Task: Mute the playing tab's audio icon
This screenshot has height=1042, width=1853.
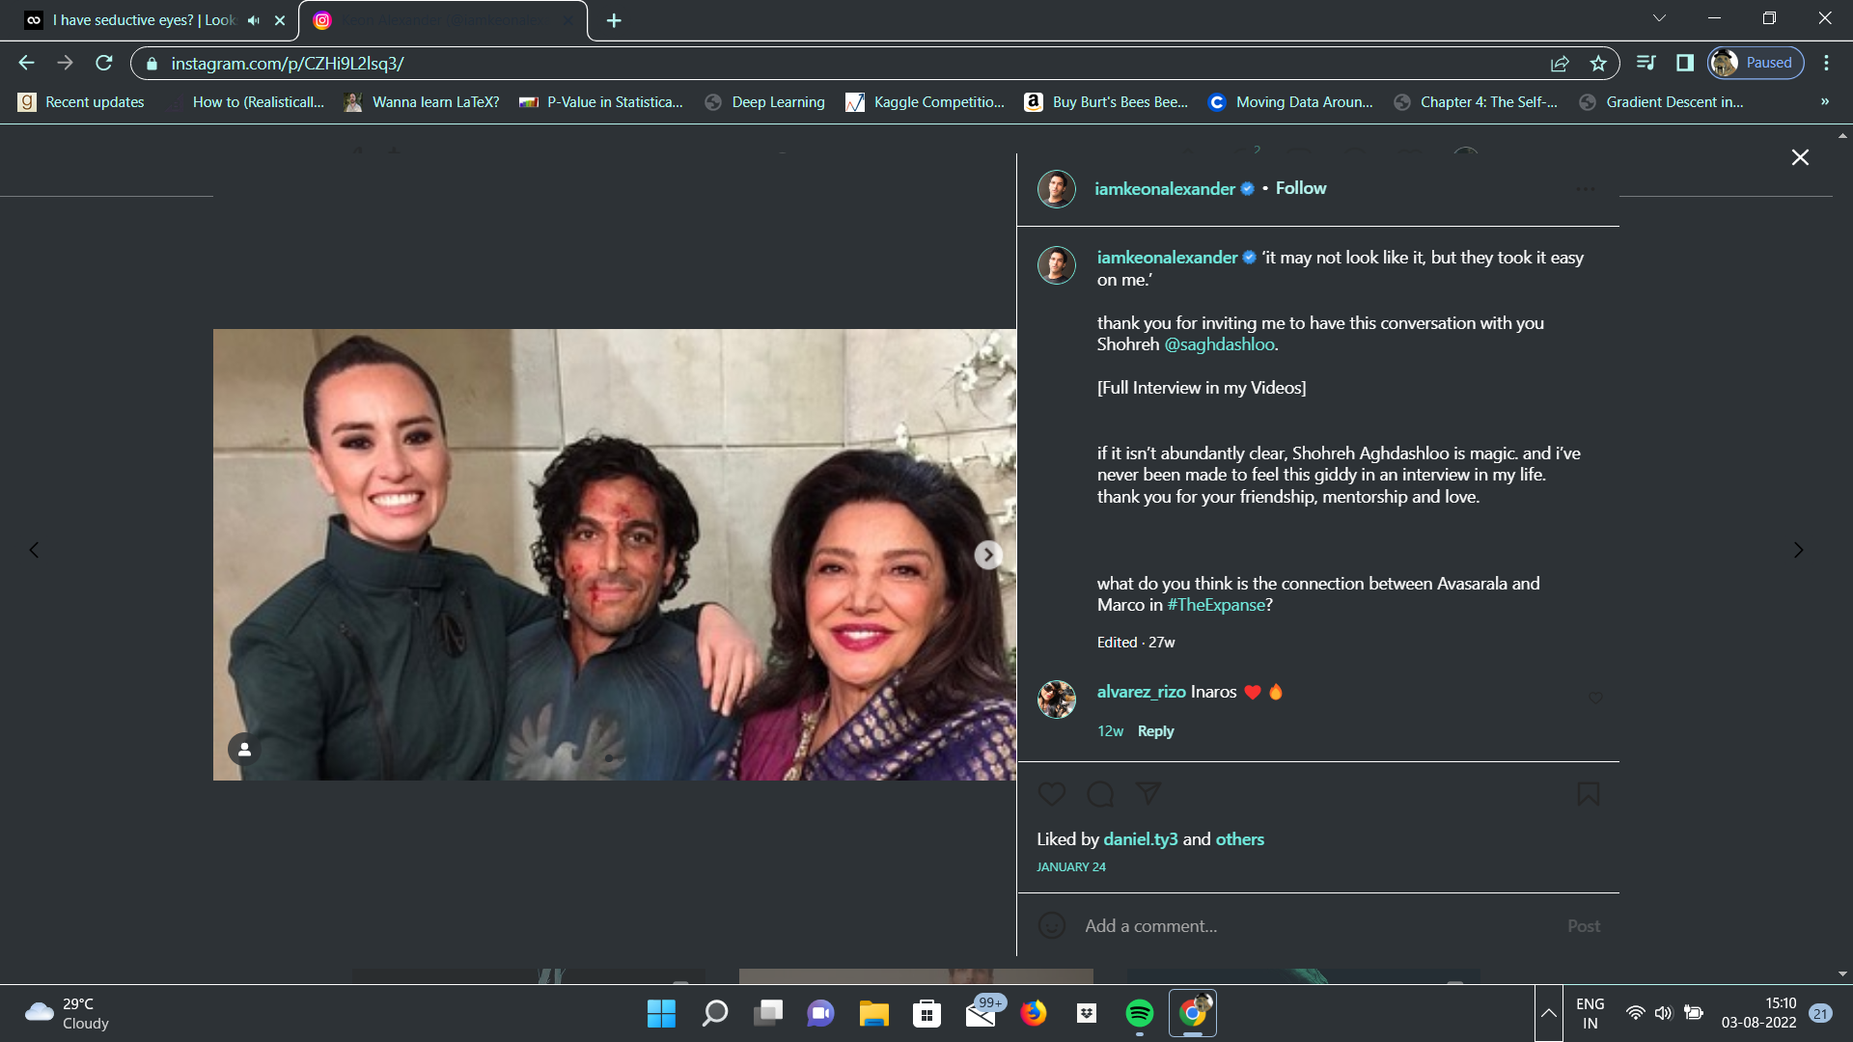Action: click(x=253, y=20)
